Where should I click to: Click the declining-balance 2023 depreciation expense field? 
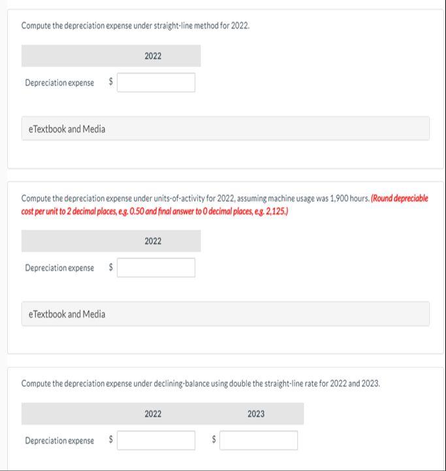259,440
